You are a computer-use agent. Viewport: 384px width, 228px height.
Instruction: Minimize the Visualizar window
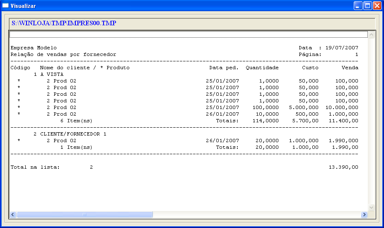(x=358, y=6)
